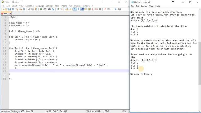201x113 pixels.
Task: Click the Zoom Out toolbar icon
Action: click(x=62, y=9)
